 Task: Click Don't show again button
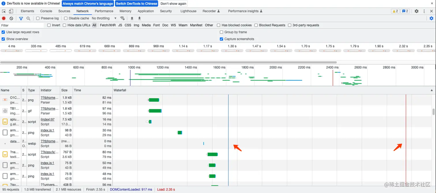coord(173,4)
